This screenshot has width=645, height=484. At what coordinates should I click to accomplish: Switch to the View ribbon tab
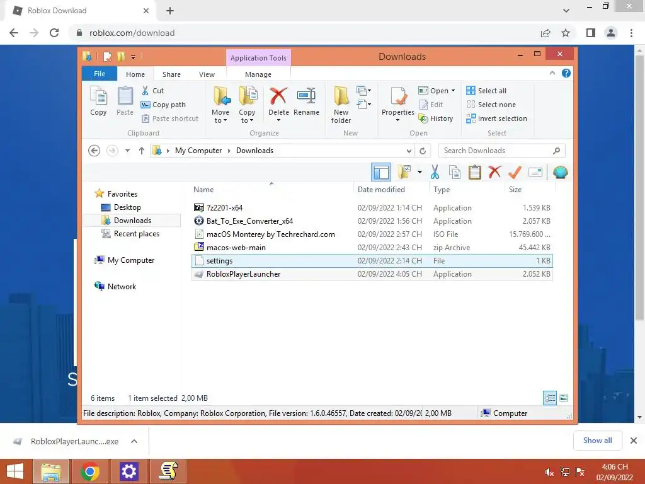coord(207,74)
